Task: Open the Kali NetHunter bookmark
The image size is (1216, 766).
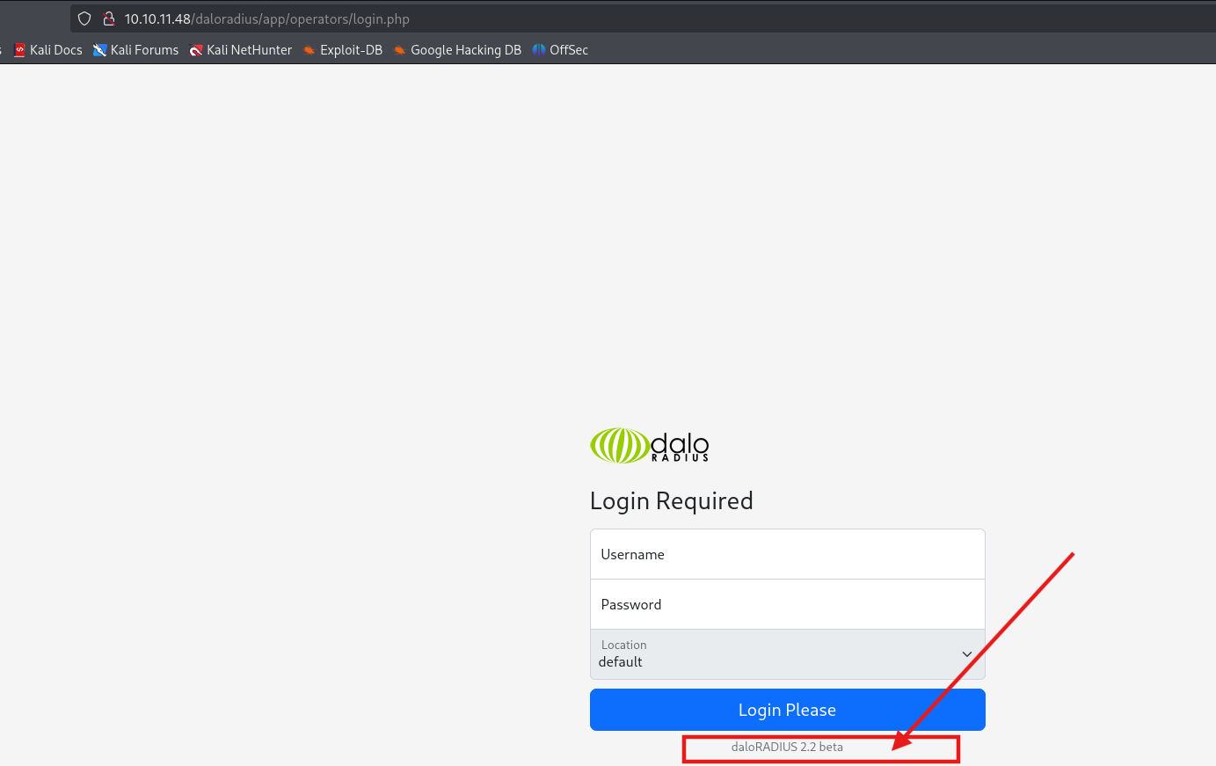Action: 241,50
